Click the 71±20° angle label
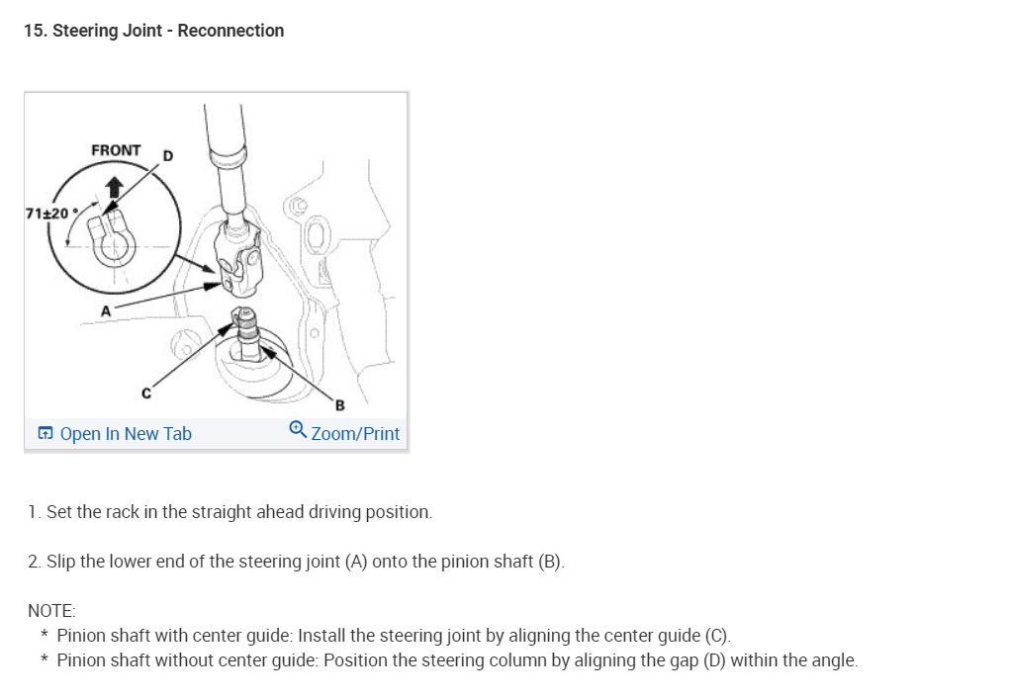Image resolution: width=1013 pixels, height=700 pixels. pos(51,214)
